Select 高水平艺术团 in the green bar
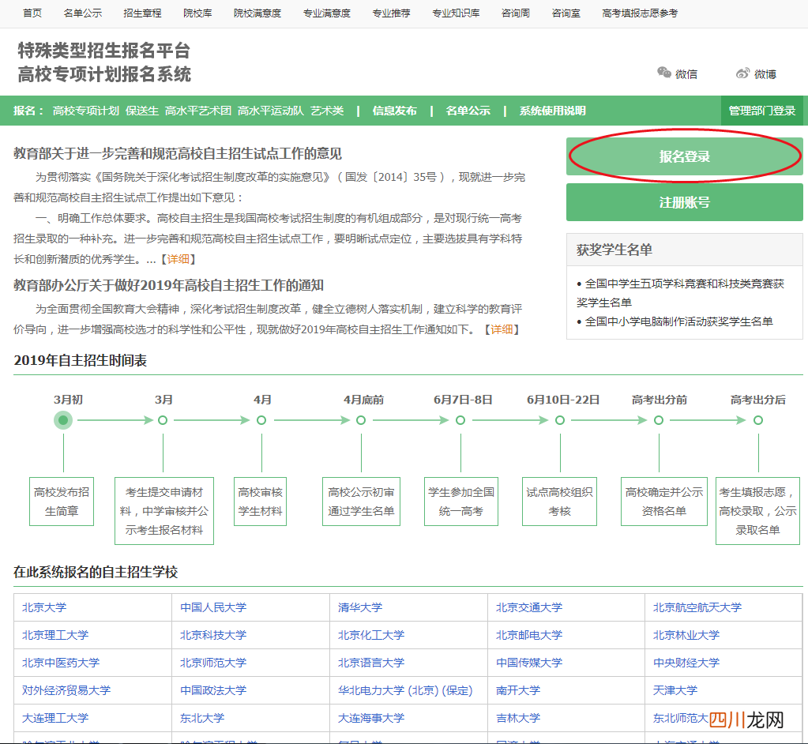 coord(198,111)
